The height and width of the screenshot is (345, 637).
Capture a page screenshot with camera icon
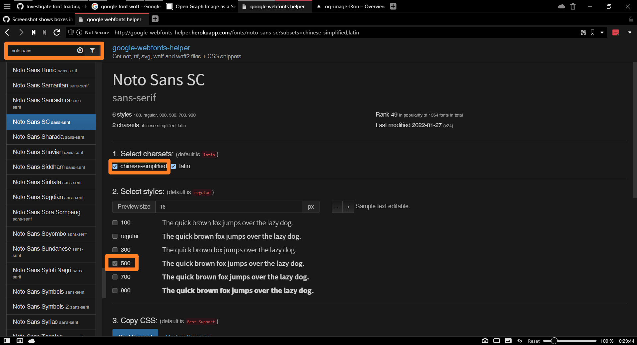tap(485, 341)
